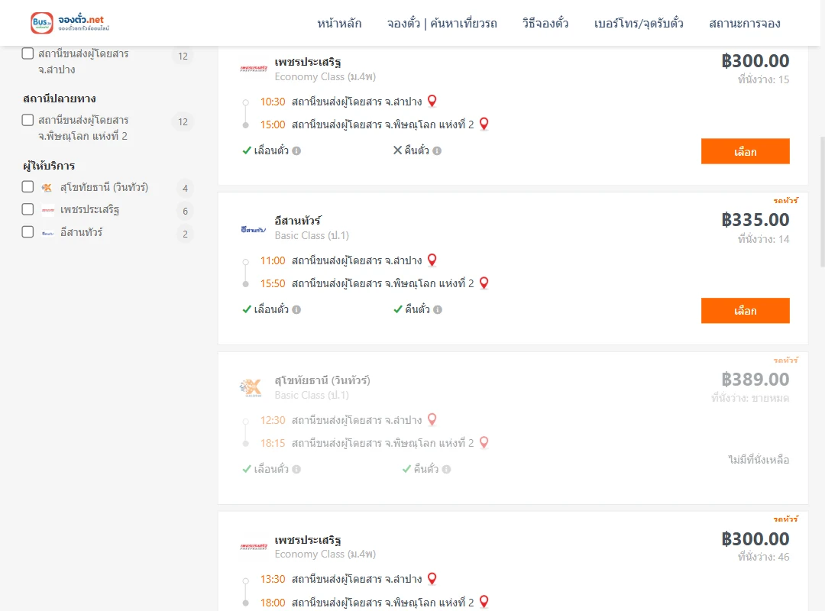825x611 pixels.
Task: Open จองตั๋ว | ค้นหาเที่ยวรถ menu item
Action: click(442, 24)
